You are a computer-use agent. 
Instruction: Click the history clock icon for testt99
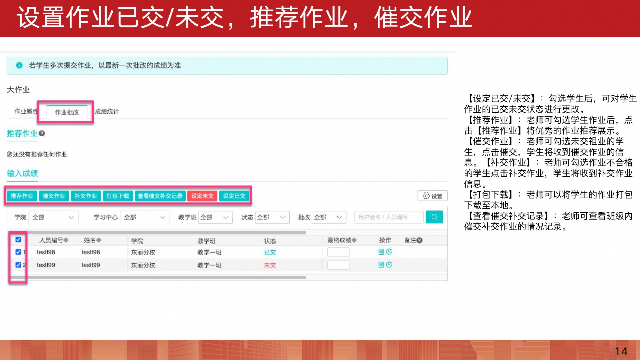point(389,265)
